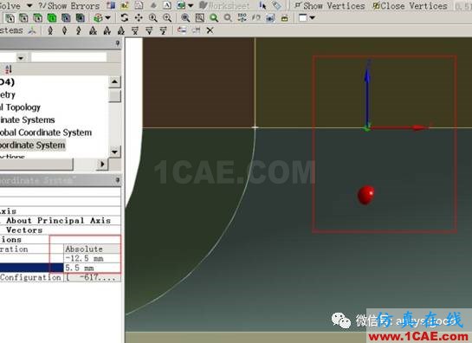Click the Outline tree scroll-down arrow
This screenshot has height=343, width=472.
click(114, 152)
